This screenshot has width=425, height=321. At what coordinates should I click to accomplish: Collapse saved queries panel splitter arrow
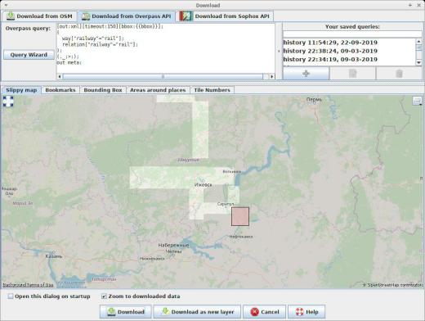pos(279,51)
